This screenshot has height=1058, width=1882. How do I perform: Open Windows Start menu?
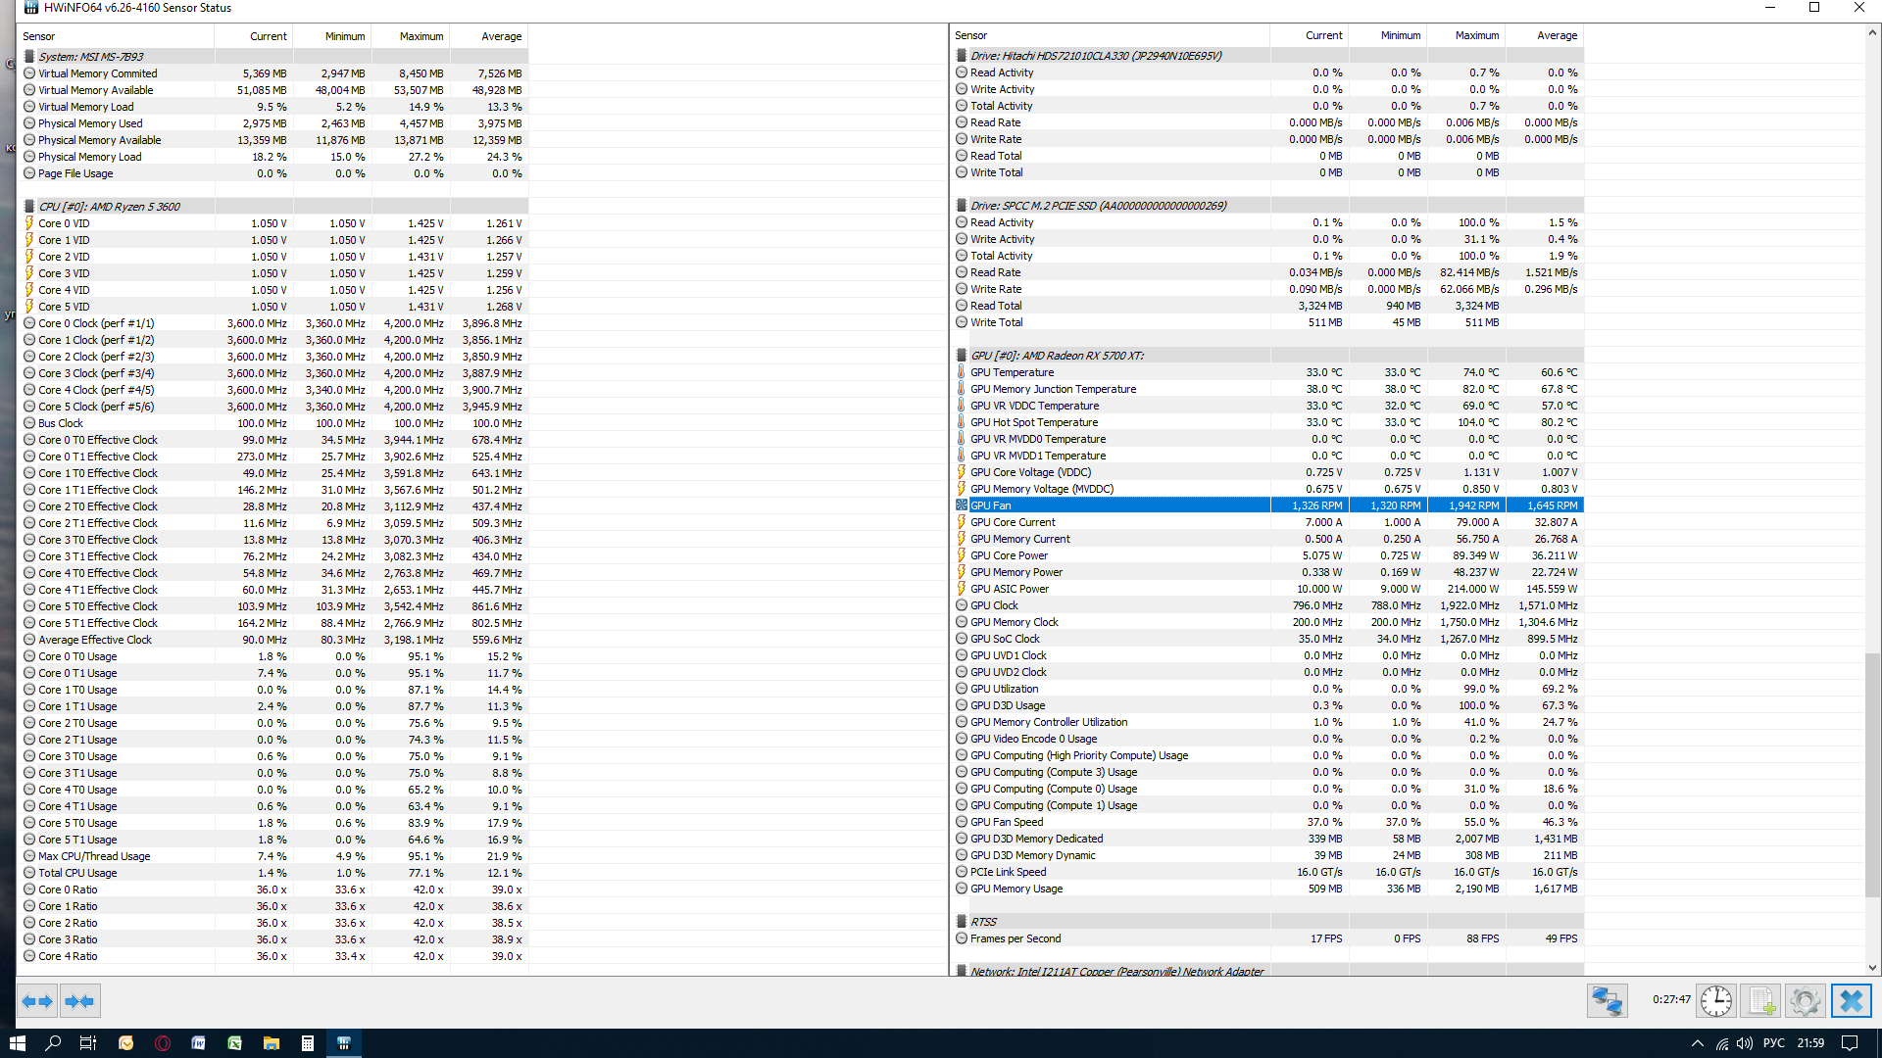pyautogui.click(x=17, y=1043)
